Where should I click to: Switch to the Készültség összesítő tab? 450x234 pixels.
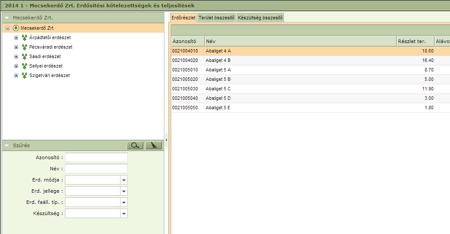[260, 18]
